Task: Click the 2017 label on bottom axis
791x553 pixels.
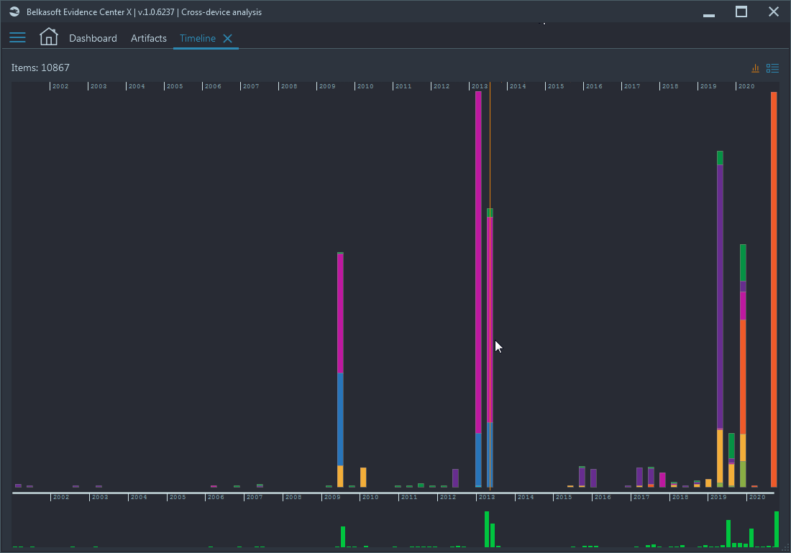Action: click(x=641, y=497)
